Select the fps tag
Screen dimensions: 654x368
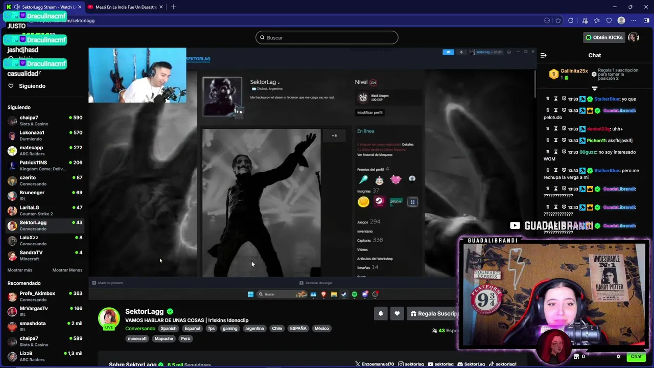(x=211, y=329)
